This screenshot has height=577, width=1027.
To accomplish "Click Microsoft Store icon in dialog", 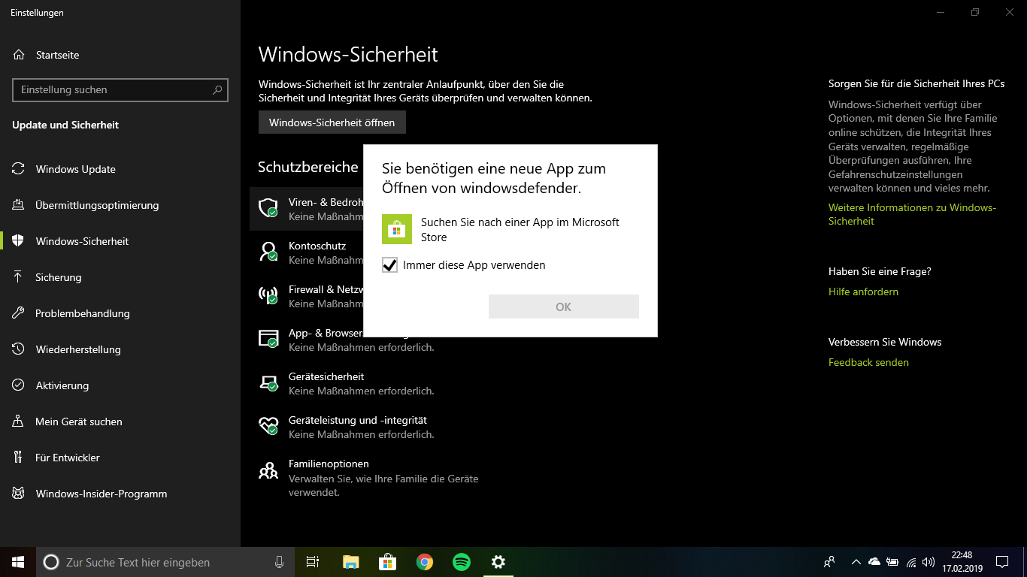I will (x=397, y=229).
